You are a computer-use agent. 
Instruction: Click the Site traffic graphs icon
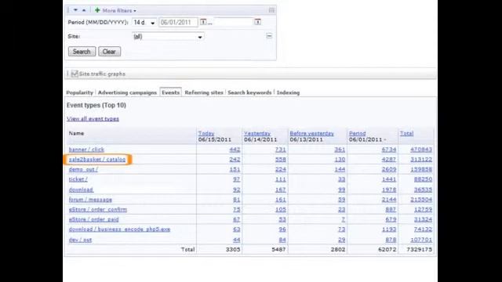[x=75, y=74]
